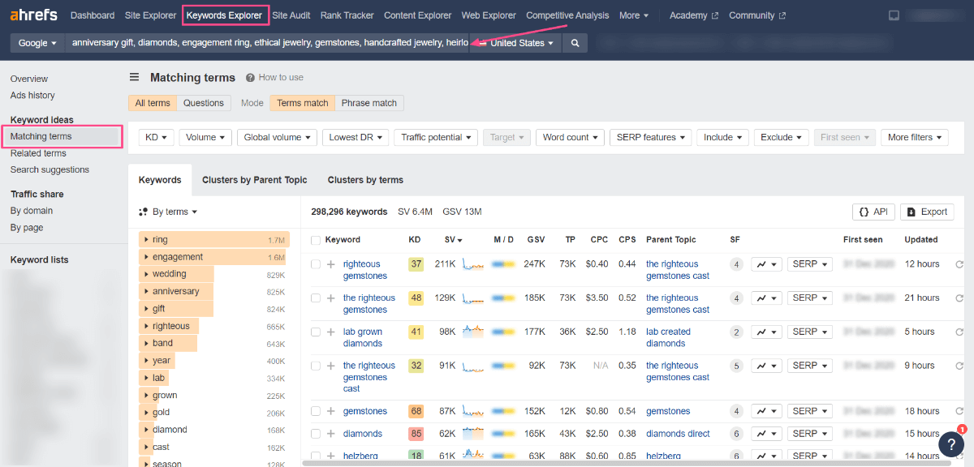Open the How to use help
The height and width of the screenshot is (467, 974).
(x=275, y=77)
